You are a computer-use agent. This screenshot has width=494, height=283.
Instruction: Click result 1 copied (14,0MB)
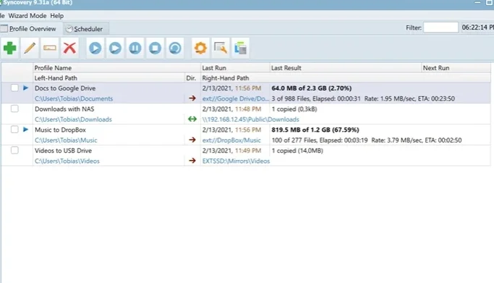point(297,151)
